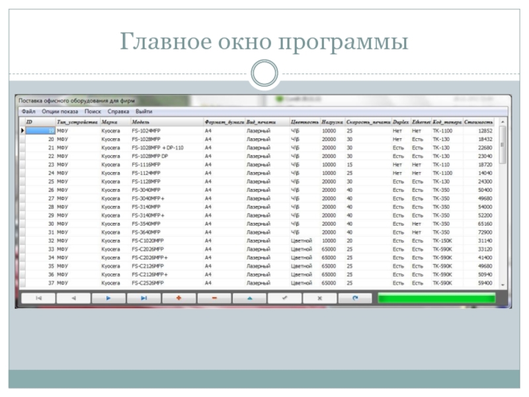The width and height of the screenshot is (529, 397).
Task: Click the table's vertical scrollbar
Action: (503, 198)
